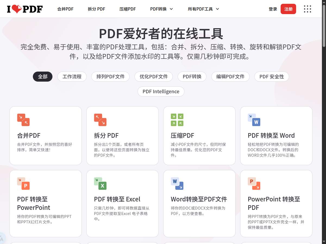Select the PDF 转换至 Word icon
This screenshot has width=326, height=244.
click(x=254, y=120)
